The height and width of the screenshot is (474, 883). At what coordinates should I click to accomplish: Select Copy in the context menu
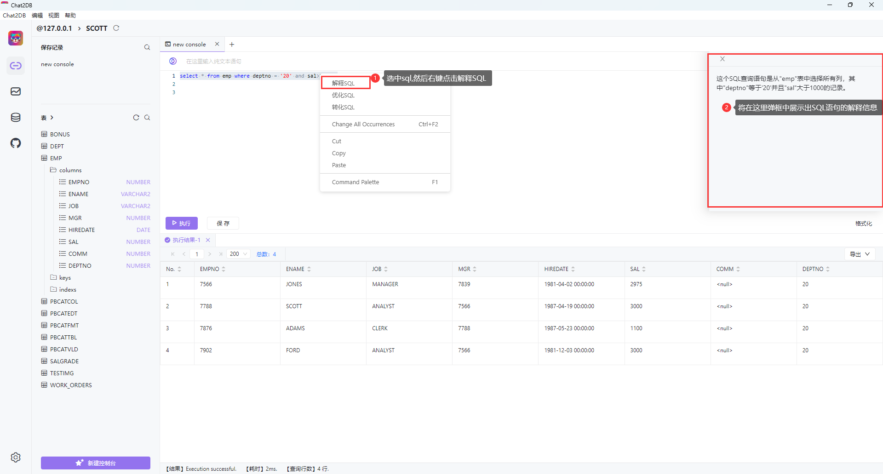pos(385,153)
